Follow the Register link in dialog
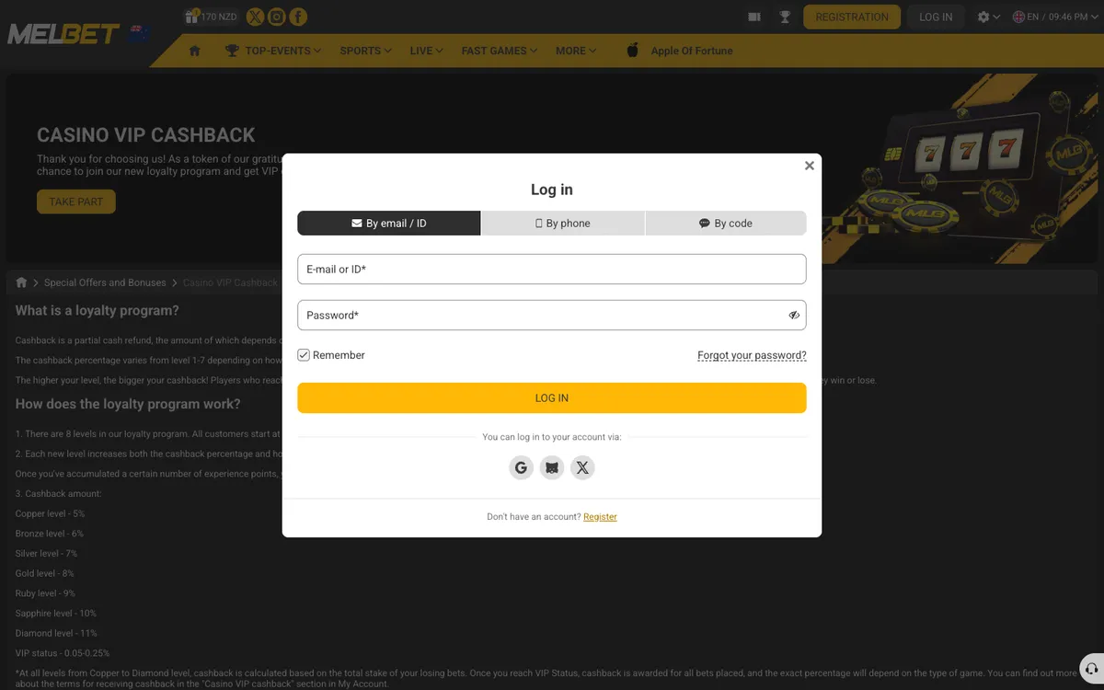 click(600, 517)
